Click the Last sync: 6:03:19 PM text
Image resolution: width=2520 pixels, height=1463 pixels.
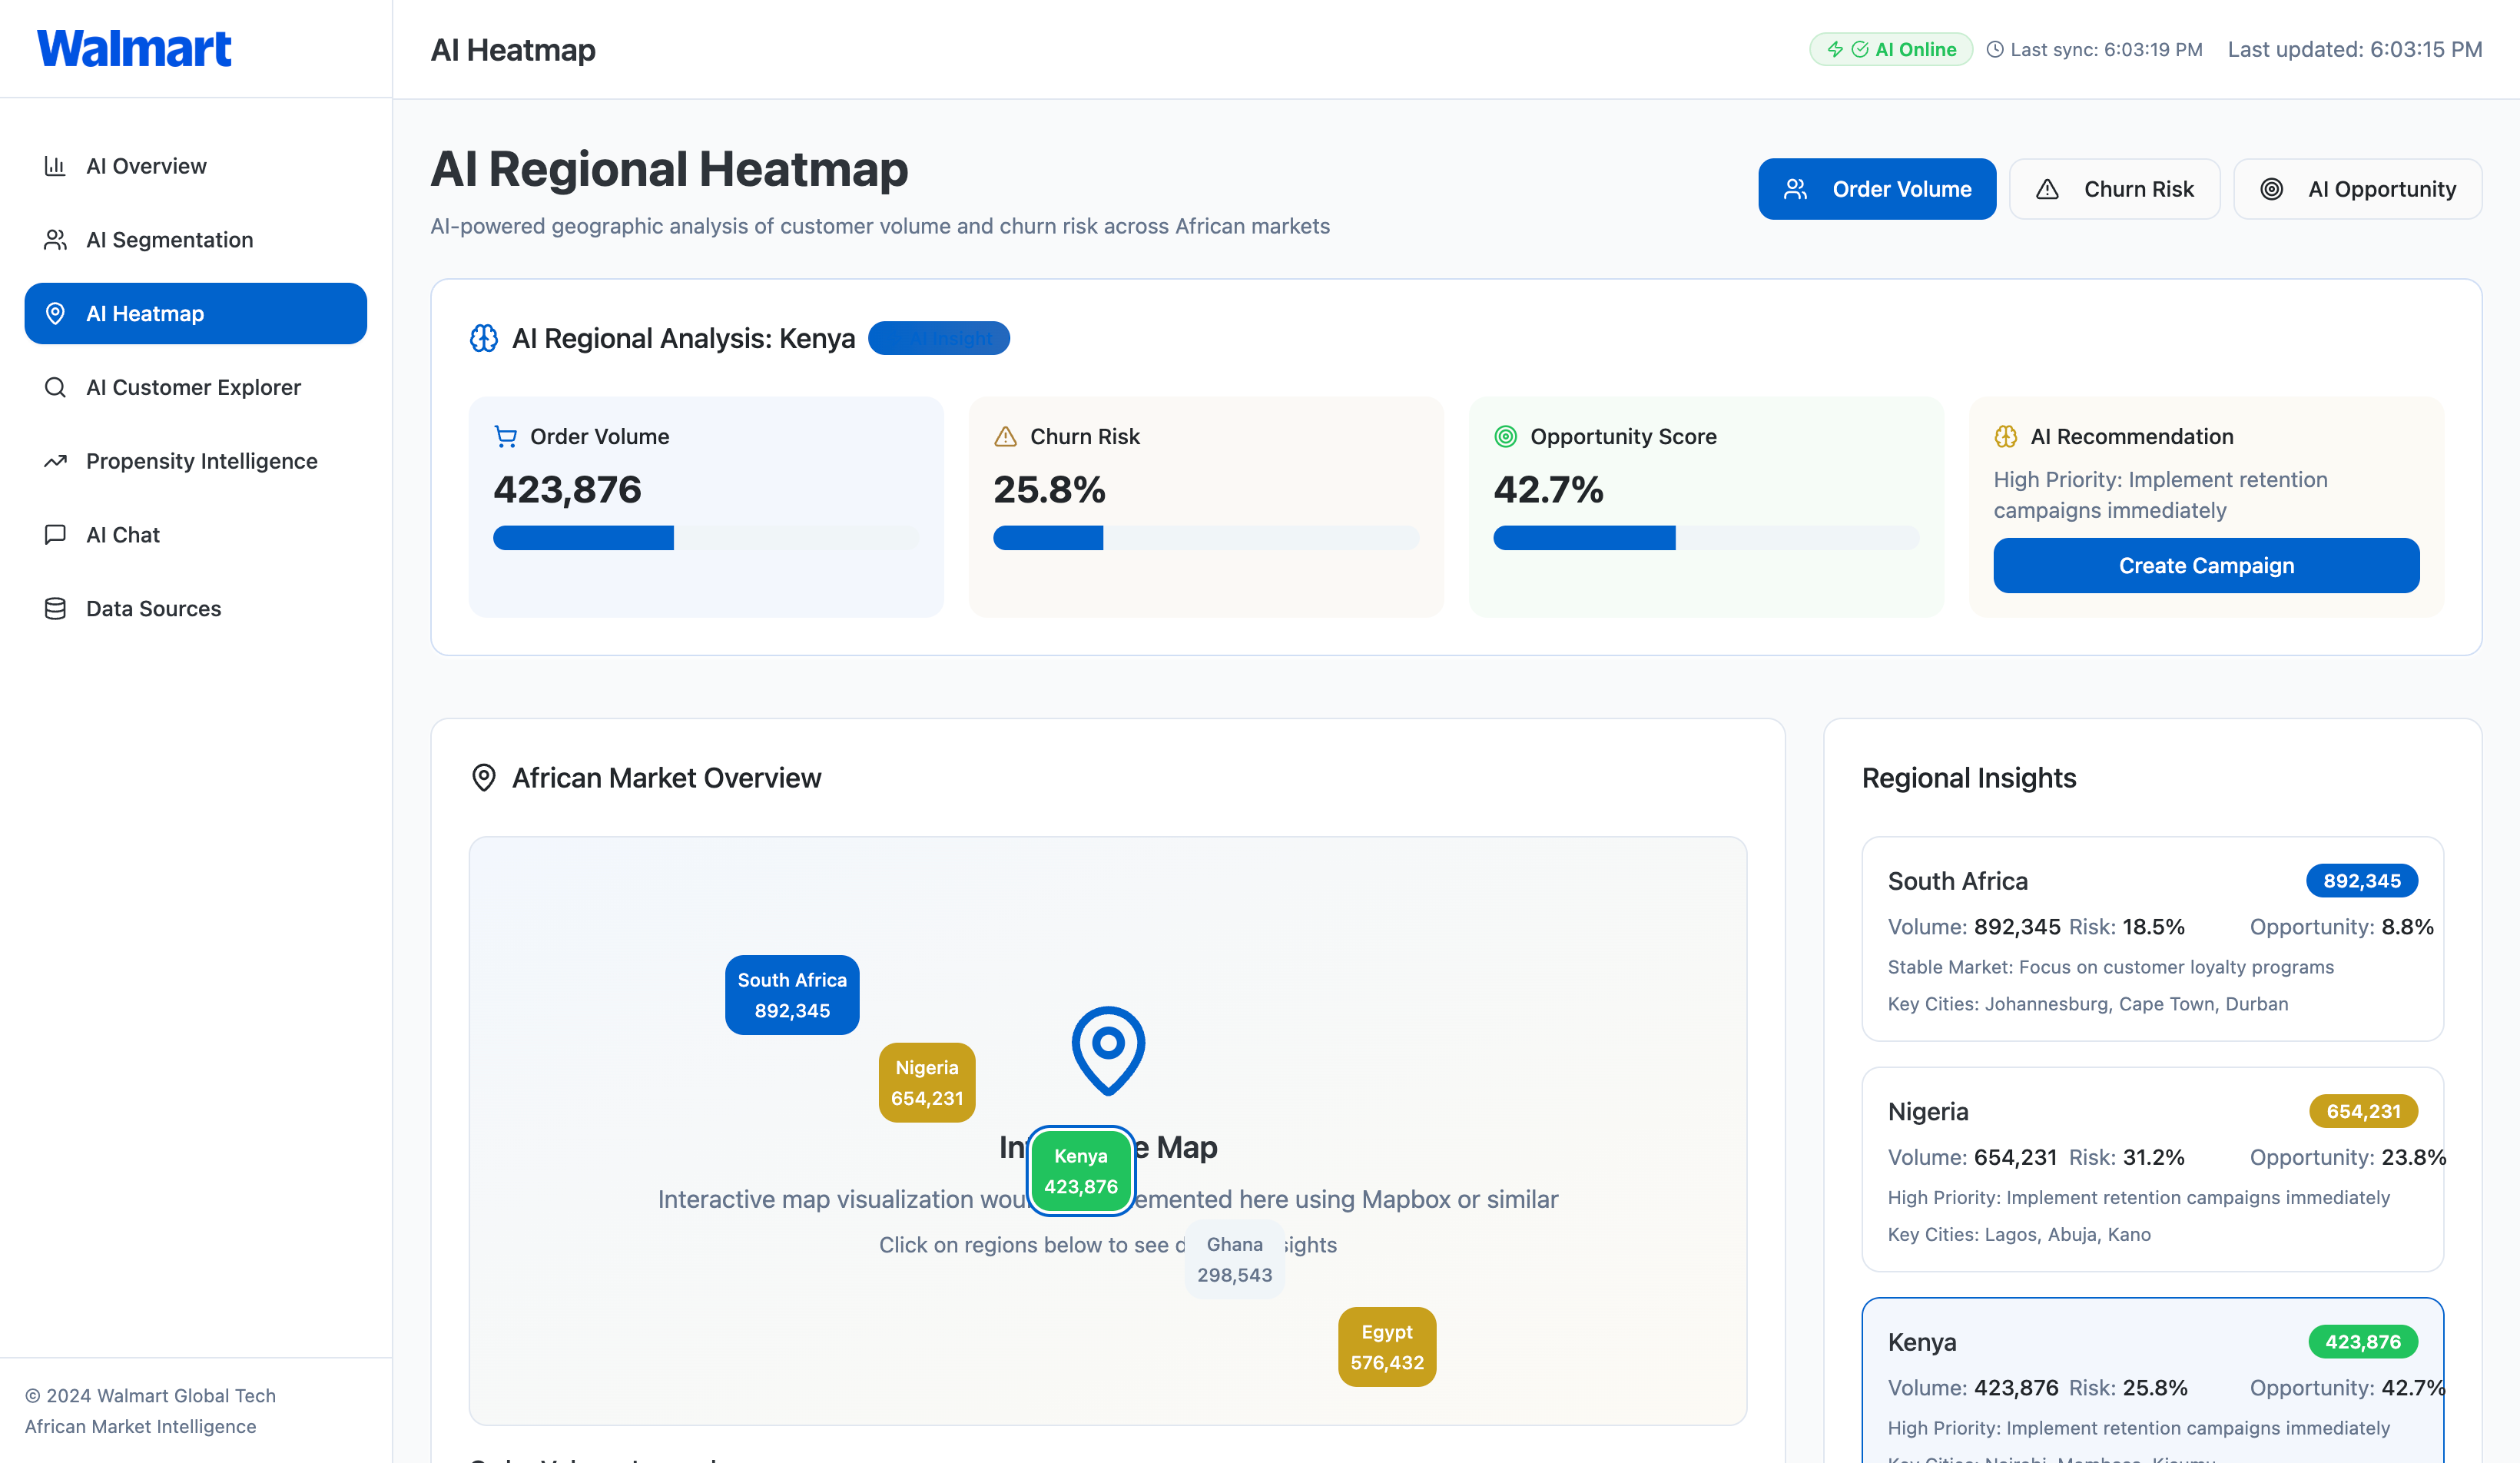pyautogui.click(x=2106, y=49)
